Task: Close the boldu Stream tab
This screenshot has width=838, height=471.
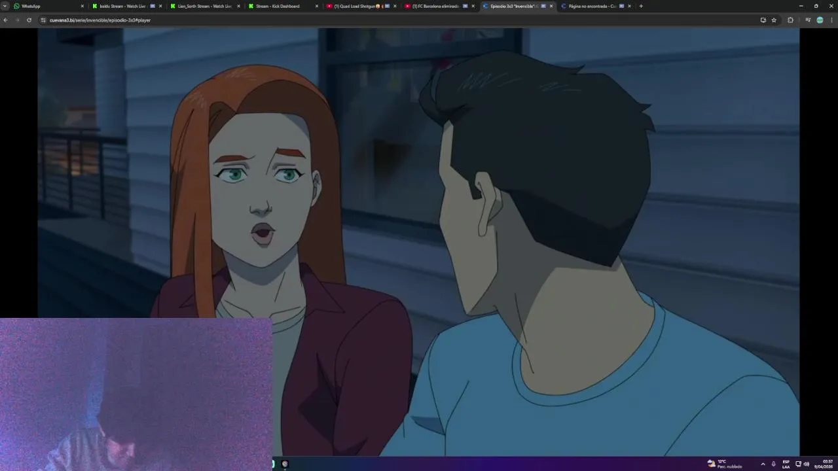Action: click(160, 6)
